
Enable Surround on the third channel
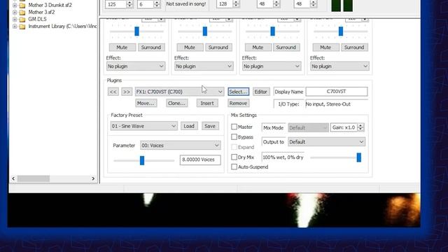(x=286, y=48)
